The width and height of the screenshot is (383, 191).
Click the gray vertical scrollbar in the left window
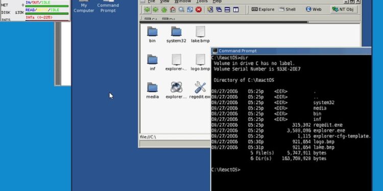(58, 53)
